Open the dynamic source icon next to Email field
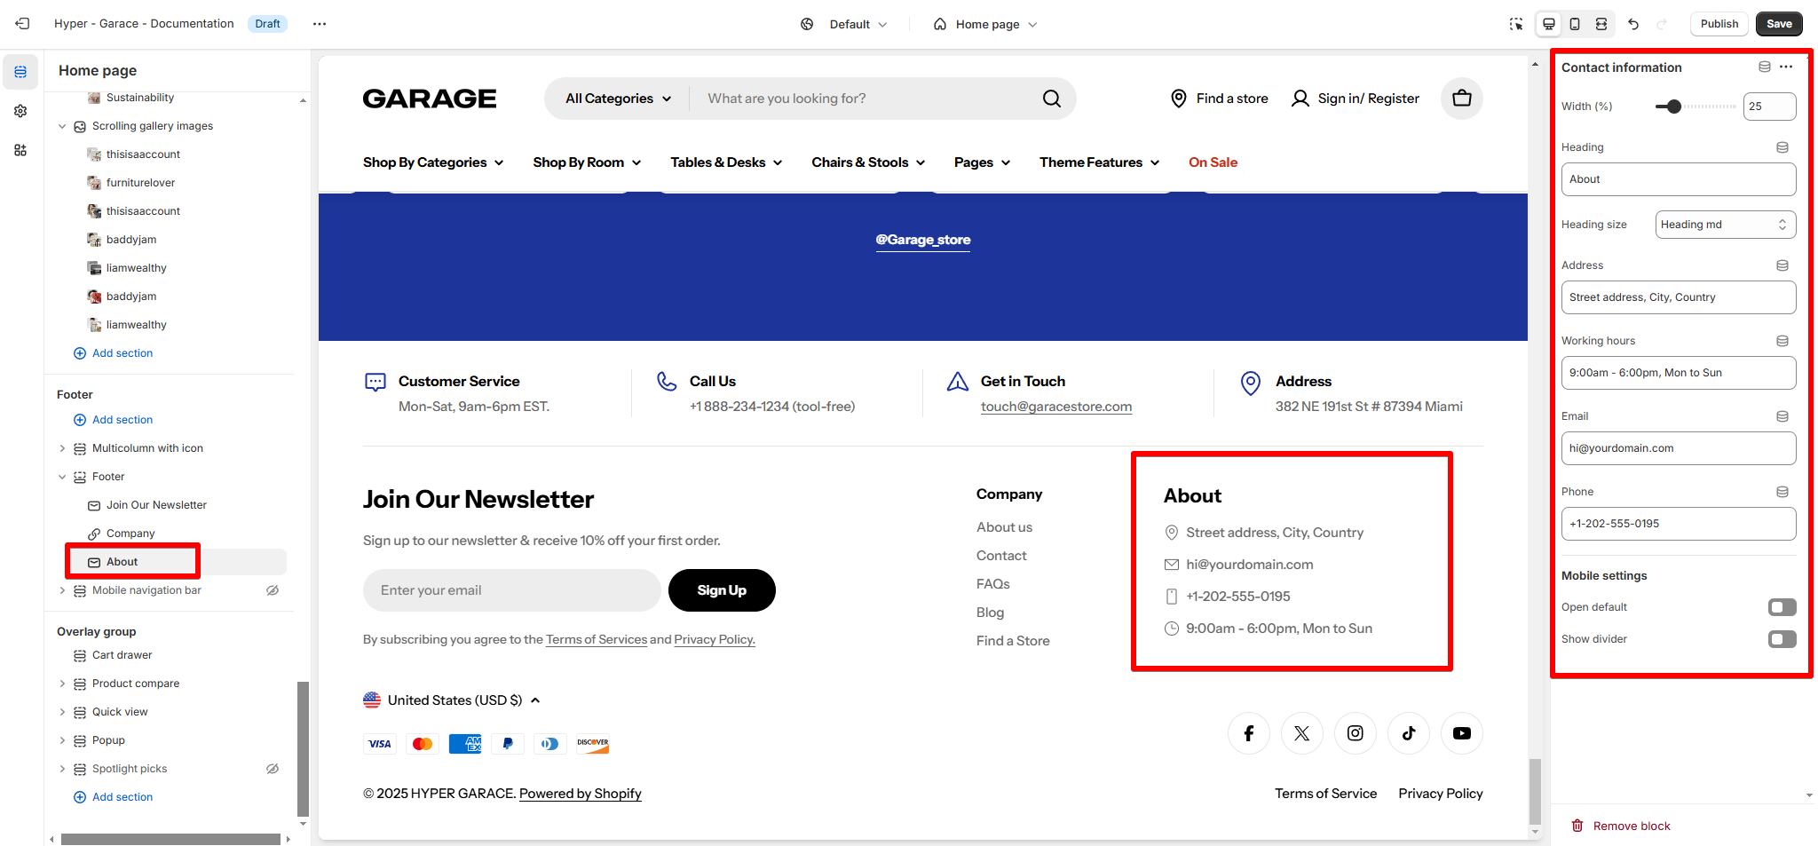This screenshot has width=1818, height=846. (x=1782, y=416)
